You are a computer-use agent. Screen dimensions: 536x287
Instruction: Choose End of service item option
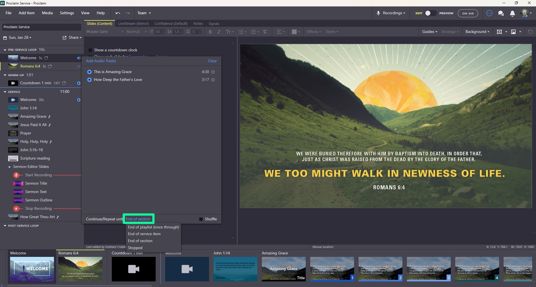click(144, 234)
